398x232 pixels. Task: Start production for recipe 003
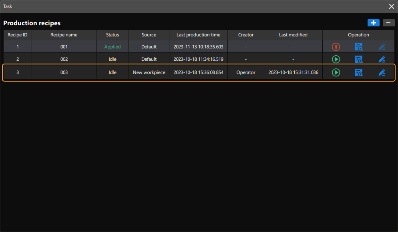tap(336, 73)
